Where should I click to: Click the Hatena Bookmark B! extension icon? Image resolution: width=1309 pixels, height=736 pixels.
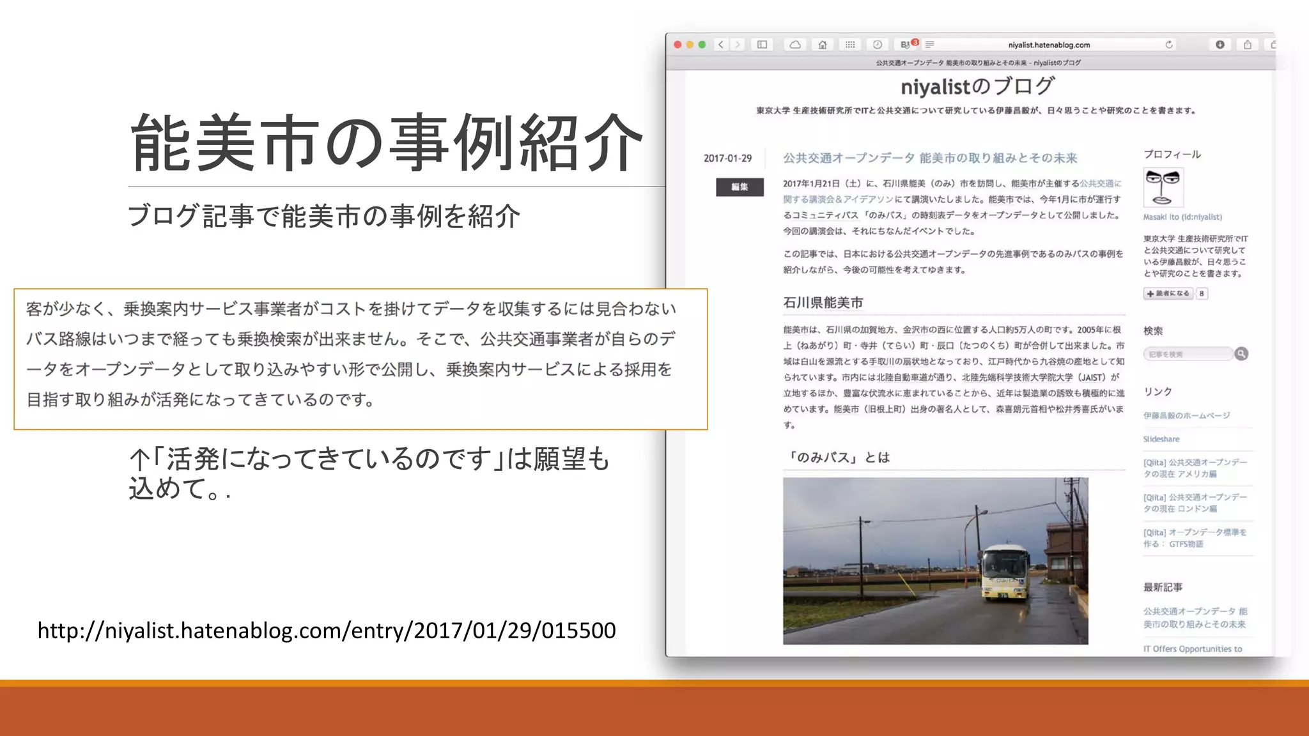(x=906, y=45)
